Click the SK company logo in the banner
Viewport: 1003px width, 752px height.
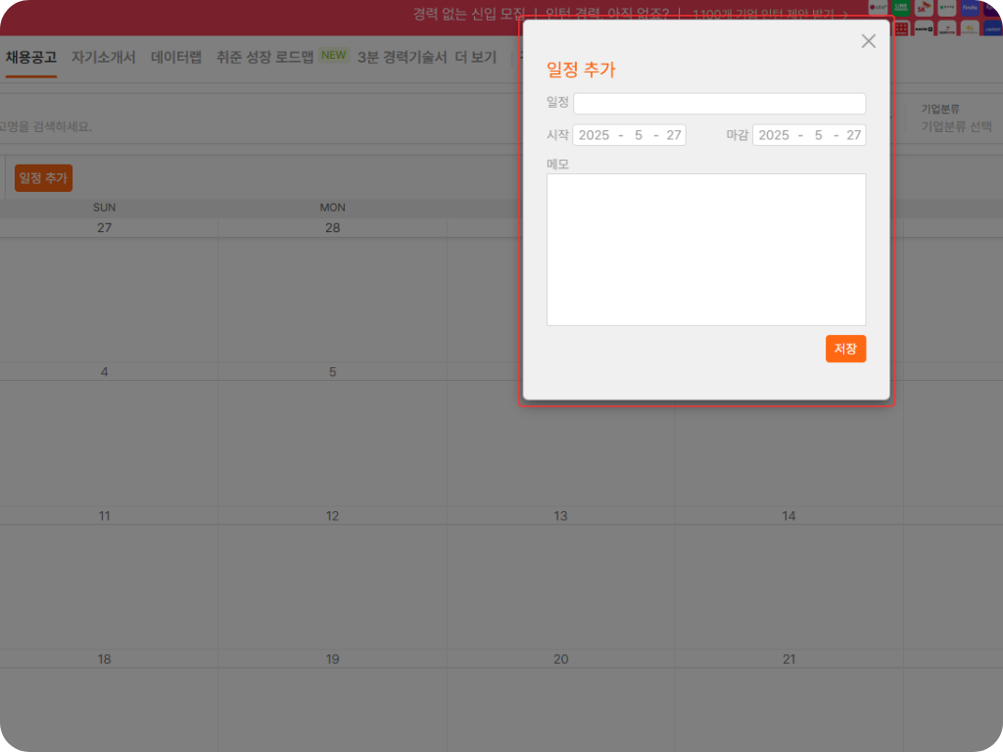point(924,7)
